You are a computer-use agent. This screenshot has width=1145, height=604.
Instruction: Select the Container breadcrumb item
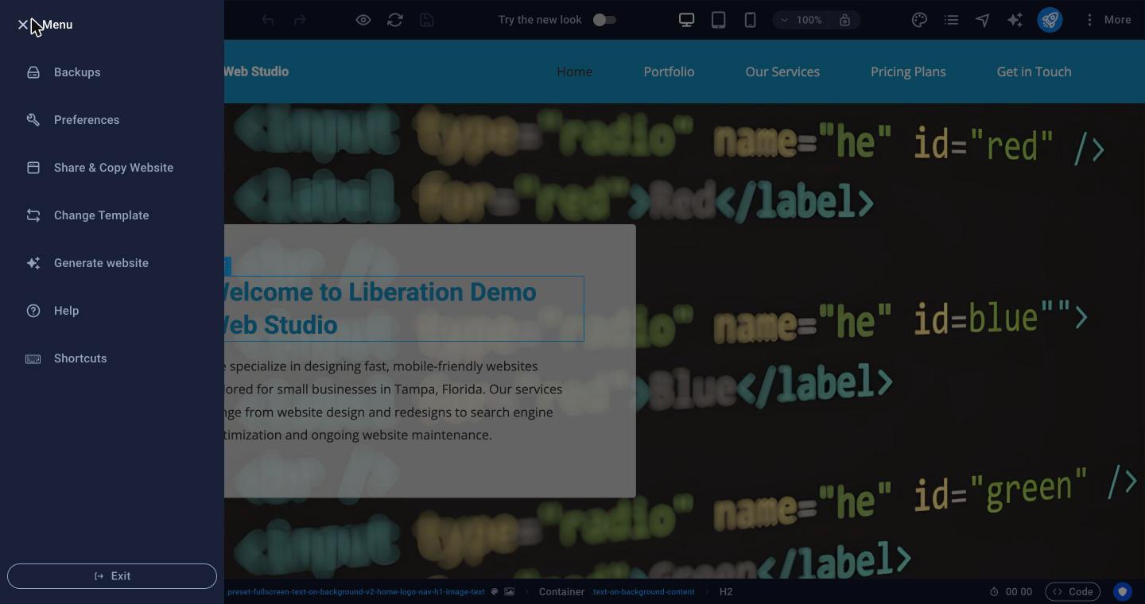(x=561, y=592)
